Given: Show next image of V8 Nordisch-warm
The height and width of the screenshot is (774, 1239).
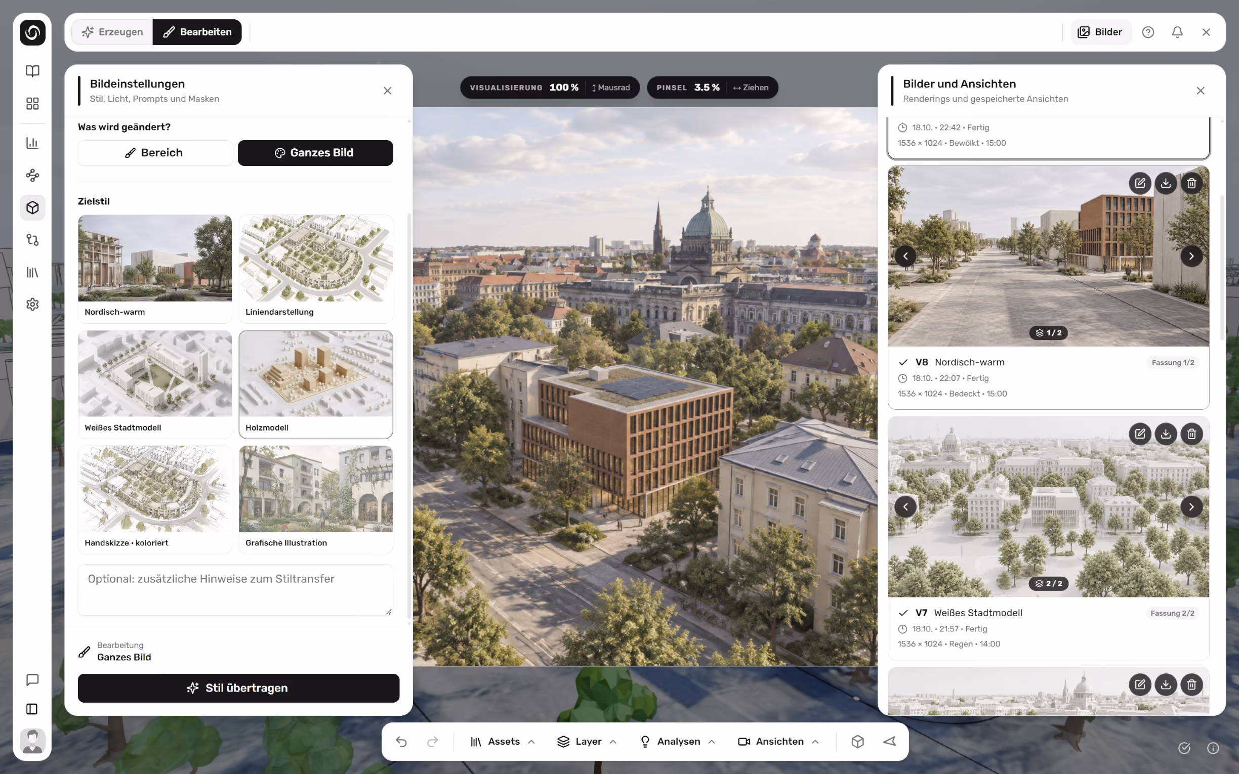Looking at the screenshot, I should tap(1191, 256).
